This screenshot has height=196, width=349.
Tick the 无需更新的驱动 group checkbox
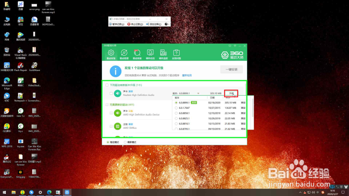(x=107, y=104)
